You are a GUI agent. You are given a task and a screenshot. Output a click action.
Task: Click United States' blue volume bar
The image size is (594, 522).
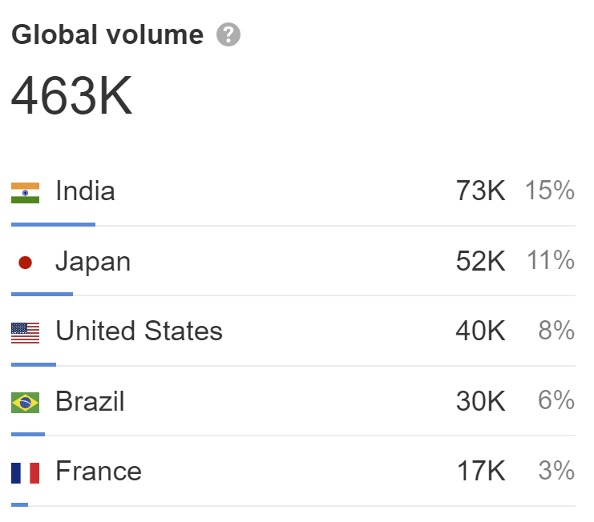(34, 364)
